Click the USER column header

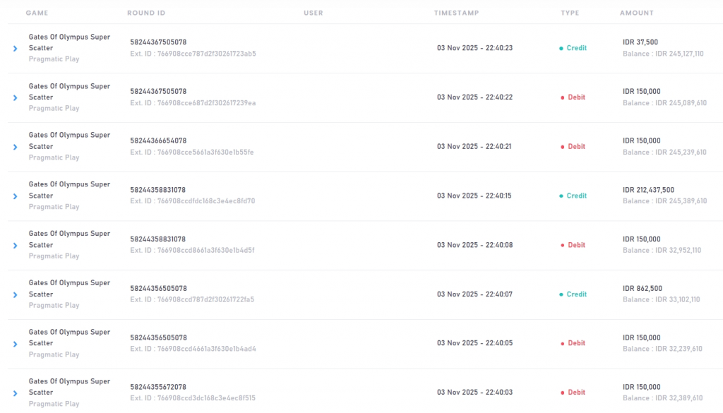click(313, 13)
